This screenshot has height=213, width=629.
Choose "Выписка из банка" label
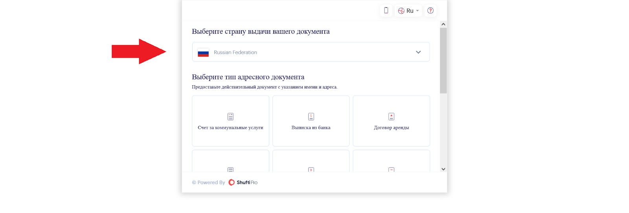click(x=311, y=128)
